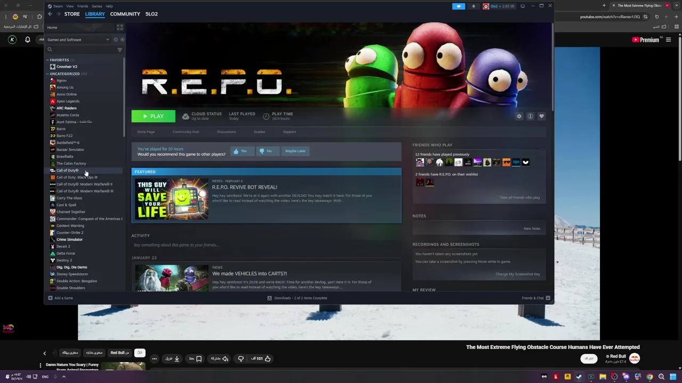Switch library to grid collections view
This screenshot has height=383, width=682.
(x=120, y=27)
